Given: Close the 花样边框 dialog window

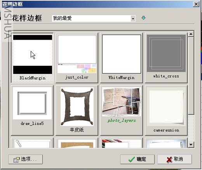Looking at the screenshot, I should 196,4.
